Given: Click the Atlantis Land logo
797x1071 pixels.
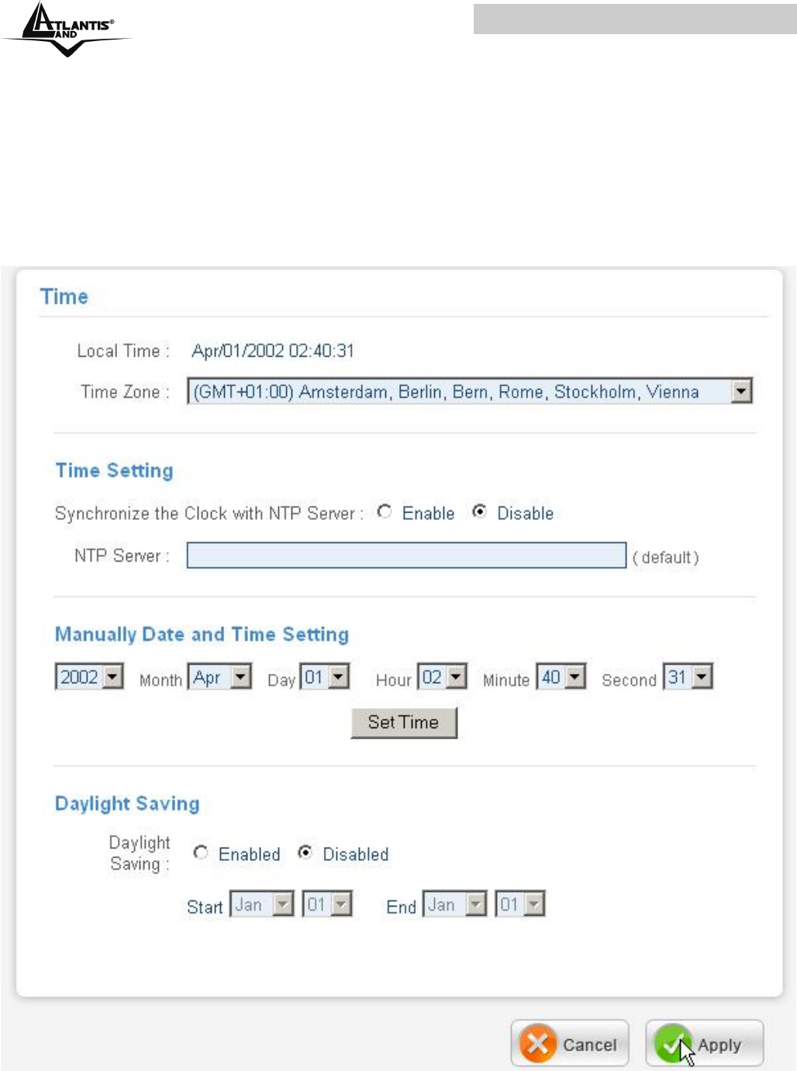Looking at the screenshot, I should click(x=67, y=29).
